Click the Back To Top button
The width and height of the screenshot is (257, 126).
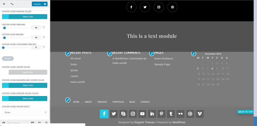point(245,112)
